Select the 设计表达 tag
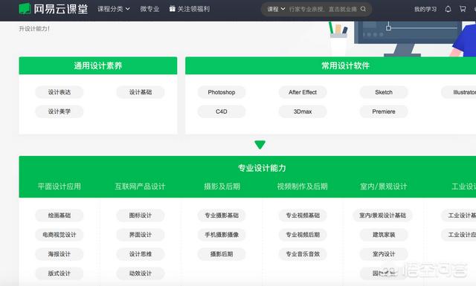The width and height of the screenshot is (476, 286). coord(59,92)
